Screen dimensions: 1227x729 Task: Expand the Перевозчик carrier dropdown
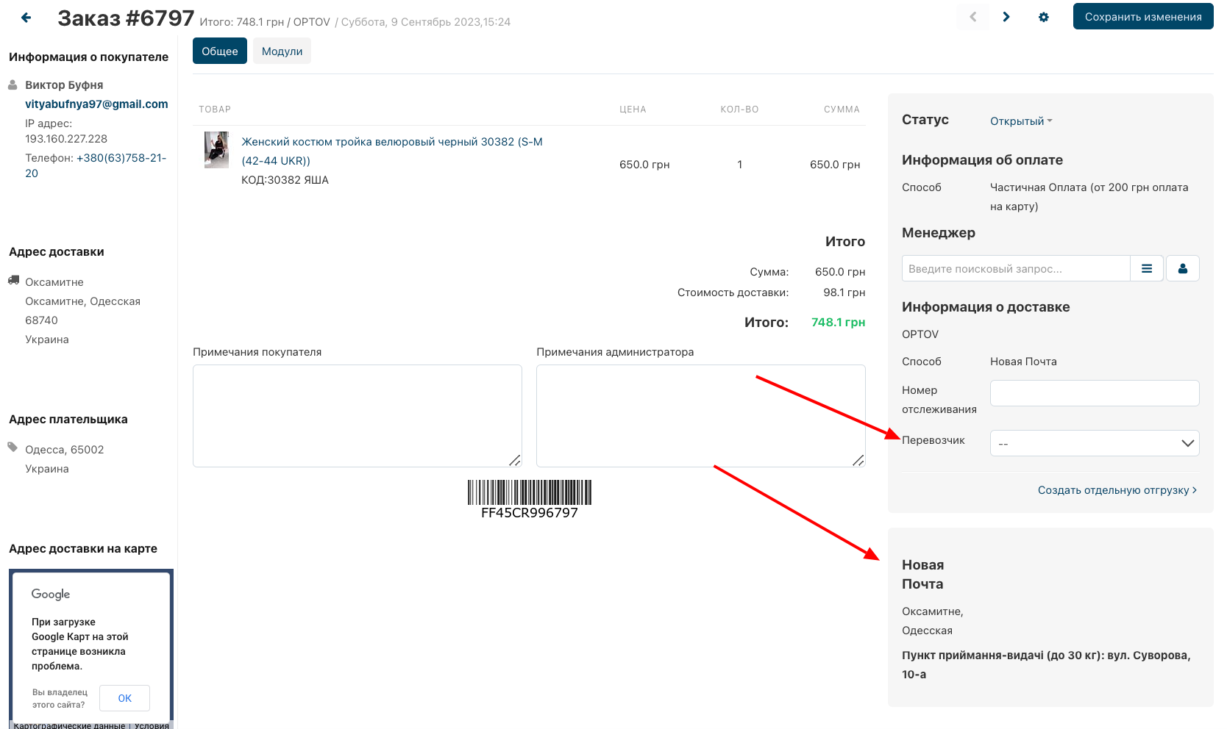pos(1094,443)
